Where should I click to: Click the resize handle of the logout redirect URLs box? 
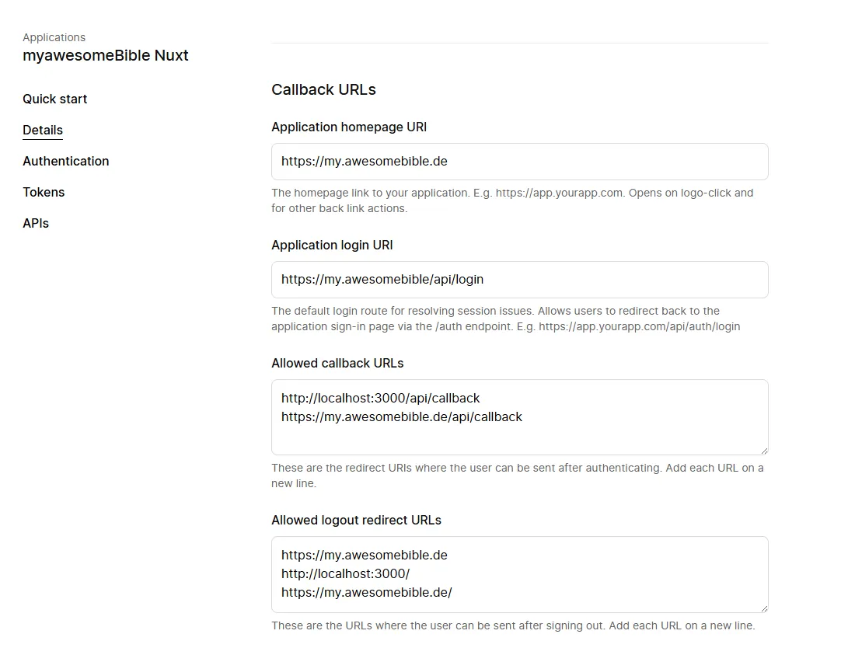(x=764, y=608)
